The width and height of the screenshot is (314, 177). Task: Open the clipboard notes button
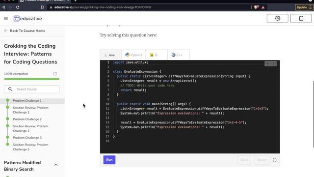click(x=301, y=18)
